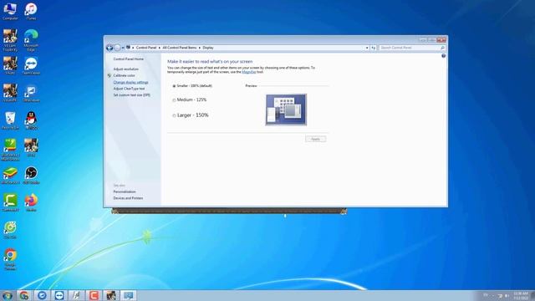Screen dimensions: 535x301
Task: Click the volume icon in system tray
Action: (507, 295)
